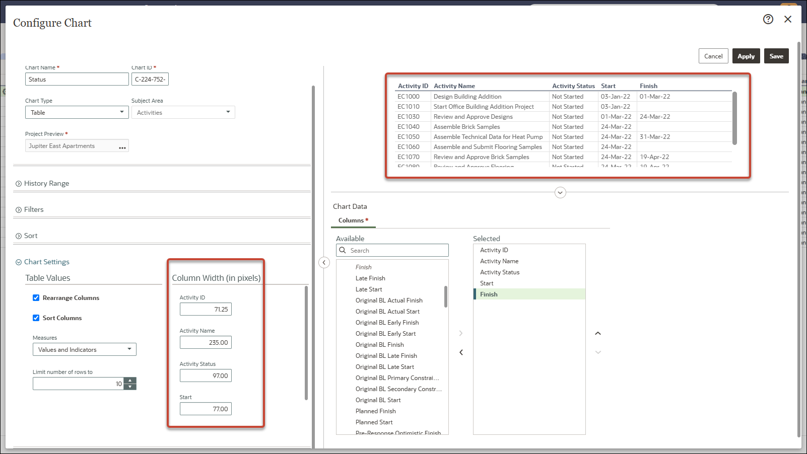
Task: Click the Column Width scrollbar
Action: coord(306,343)
